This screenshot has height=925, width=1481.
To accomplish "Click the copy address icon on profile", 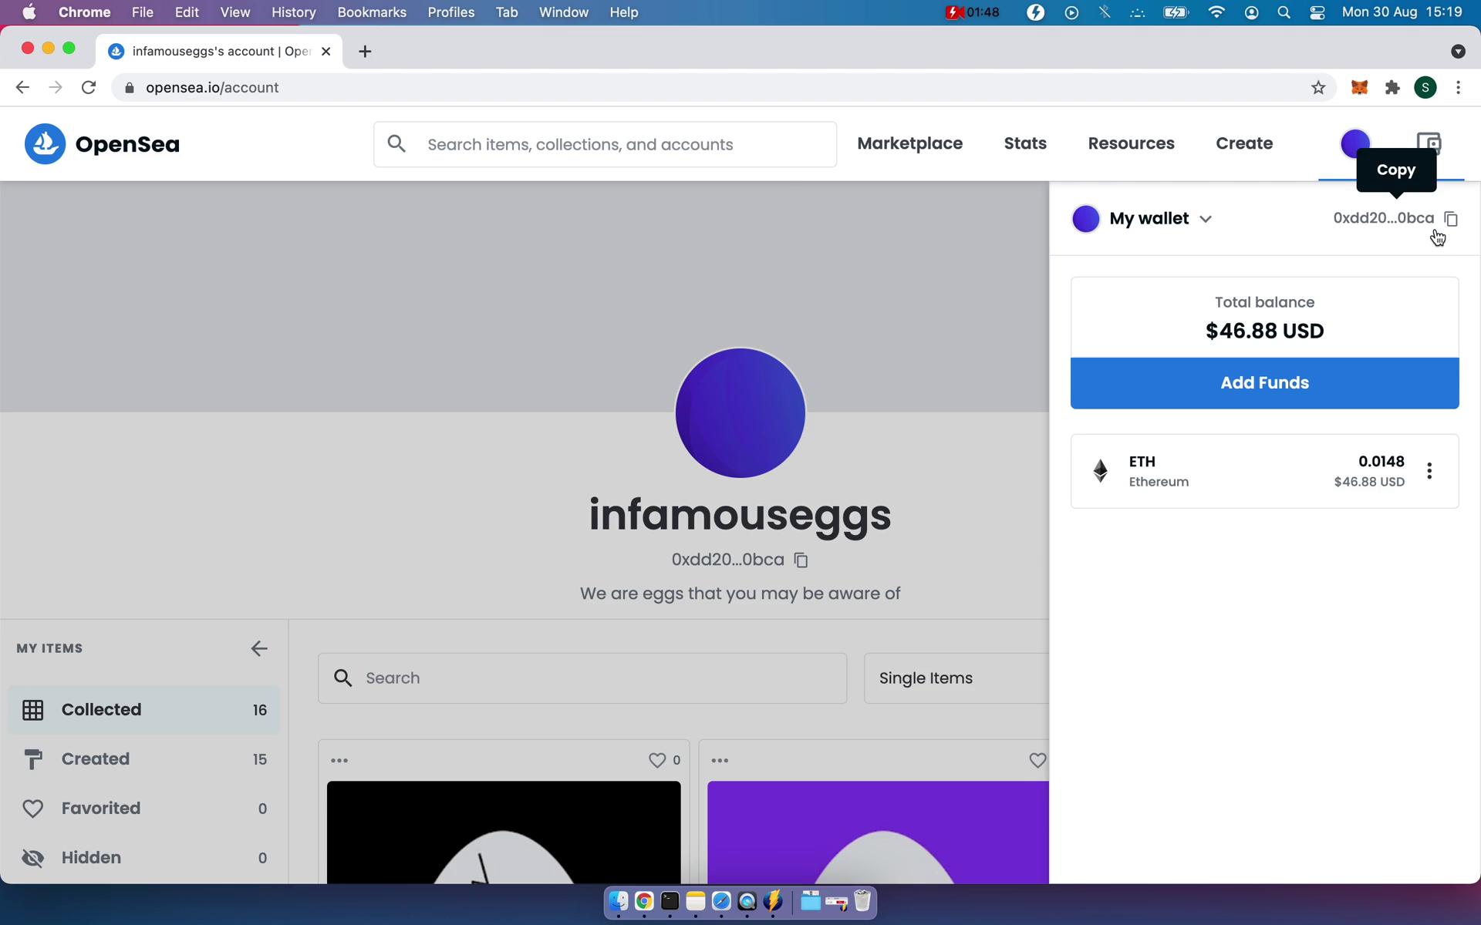I will 801,560.
